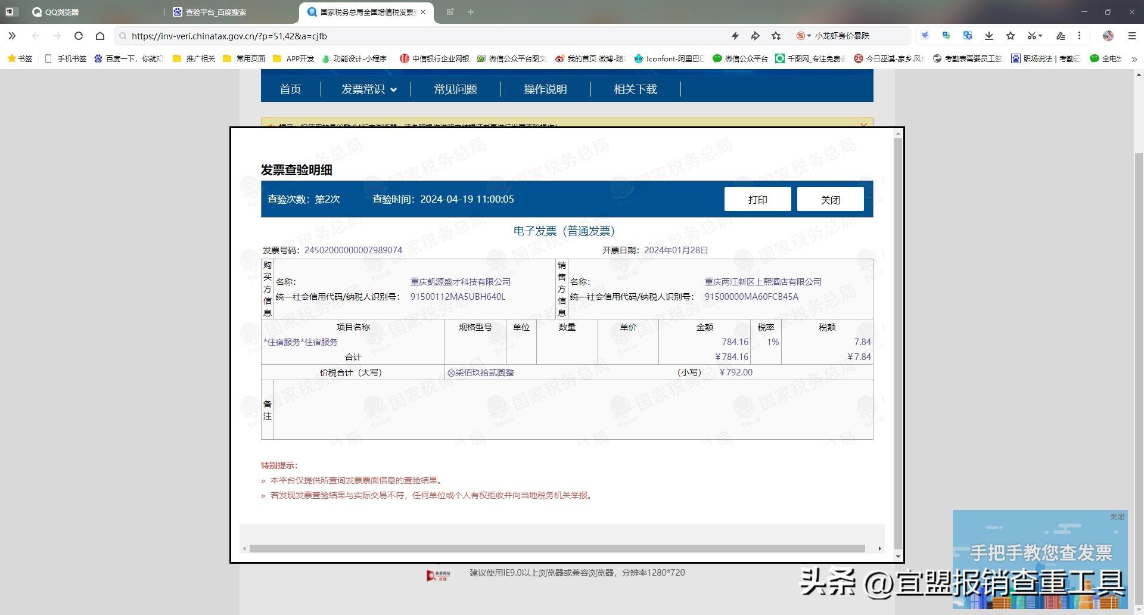The height and width of the screenshot is (615, 1144).
Task: Open the user profile avatar
Action: pos(1108,36)
